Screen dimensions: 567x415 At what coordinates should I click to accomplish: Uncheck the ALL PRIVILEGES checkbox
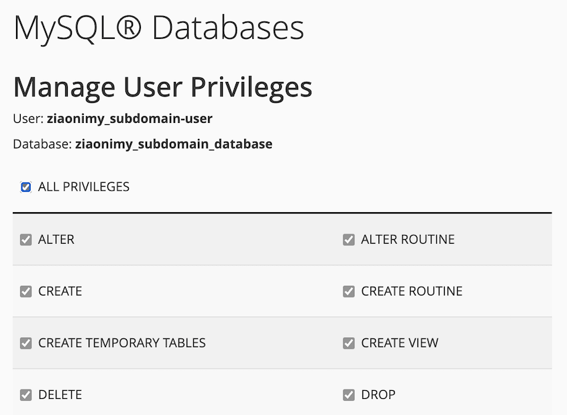click(26, 187)
